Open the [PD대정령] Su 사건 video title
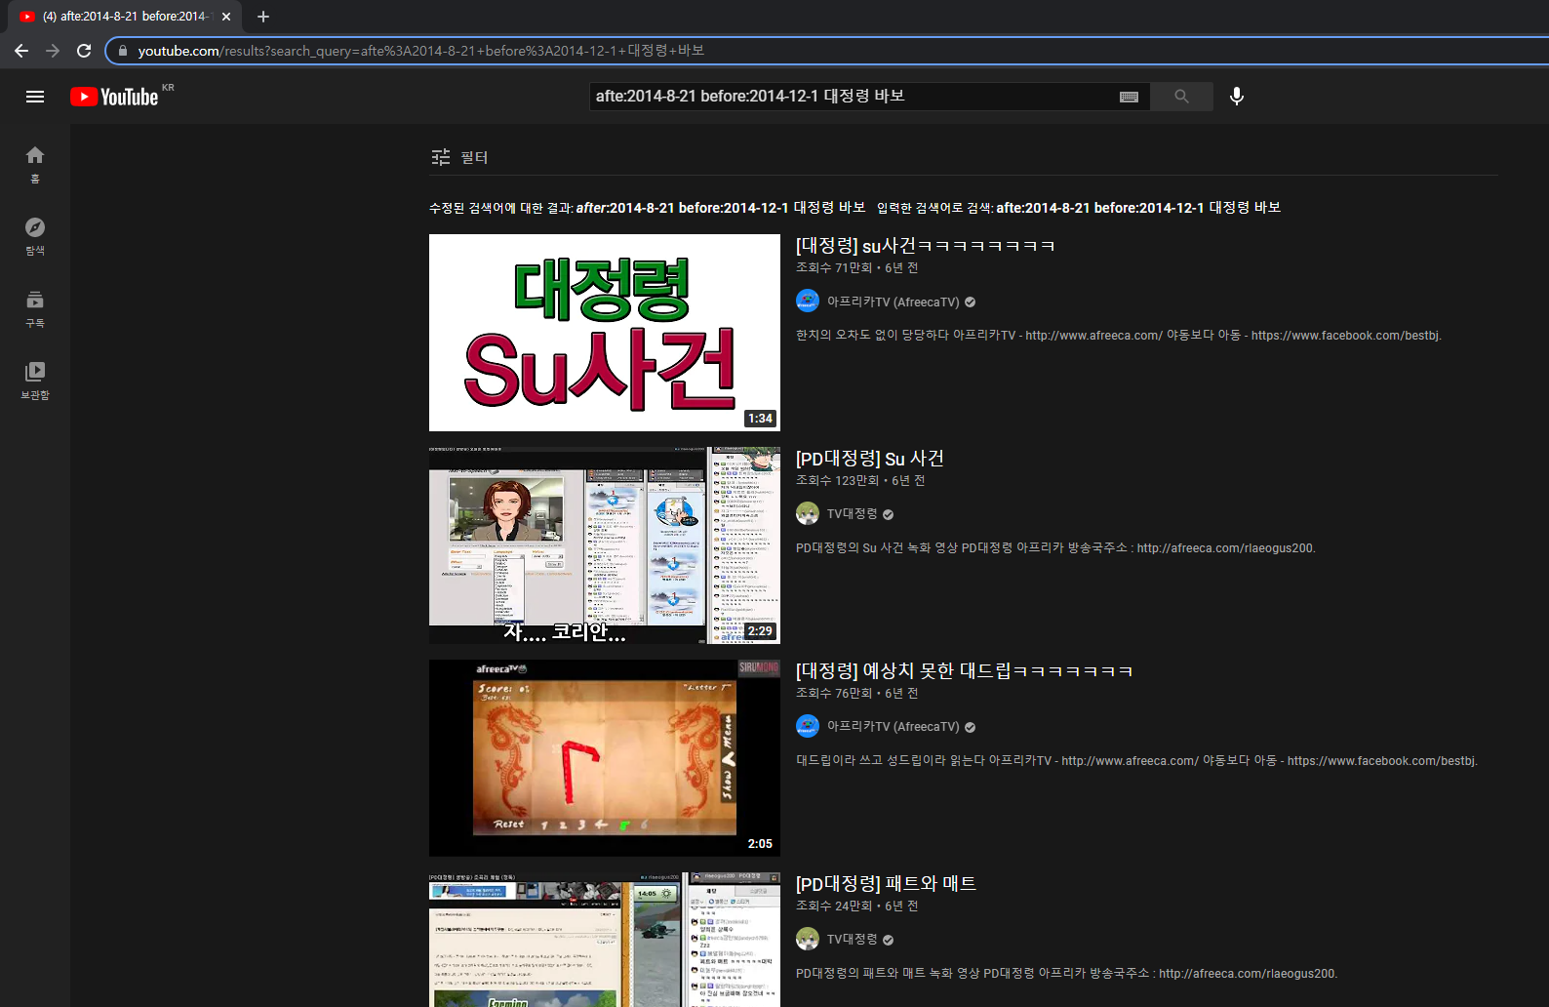1549x1007 pixels. (x=869, y=459)
